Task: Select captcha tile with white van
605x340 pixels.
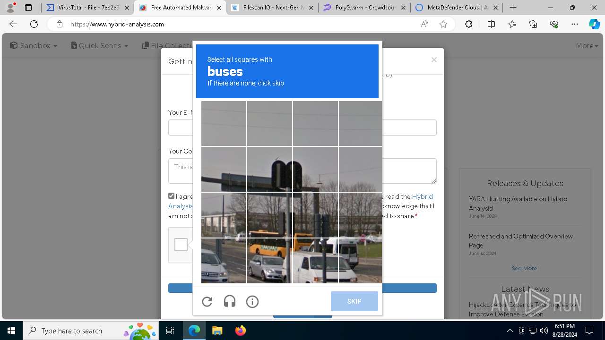Action: (x=315, y=261)
